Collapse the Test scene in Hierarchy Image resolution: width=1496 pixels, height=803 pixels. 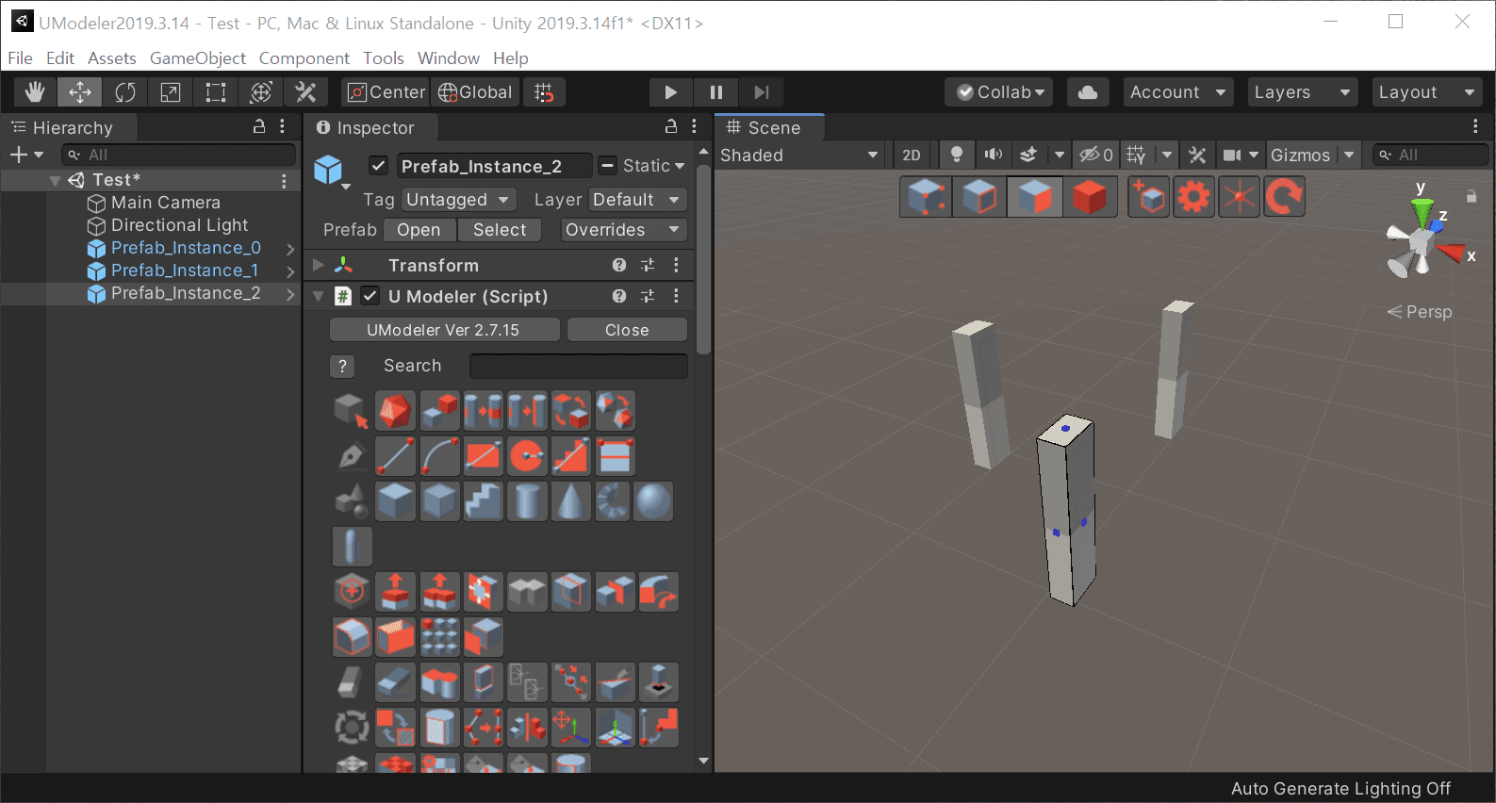pos(55,180)
